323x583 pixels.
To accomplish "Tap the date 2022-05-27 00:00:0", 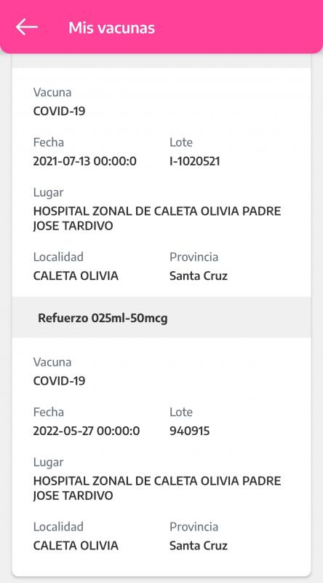I will point(87,431).
